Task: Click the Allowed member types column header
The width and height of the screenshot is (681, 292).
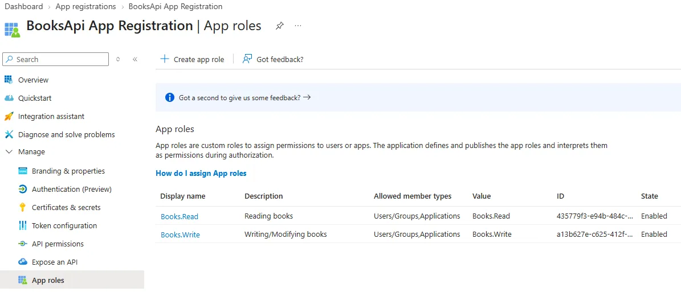Action: (413, 196)
